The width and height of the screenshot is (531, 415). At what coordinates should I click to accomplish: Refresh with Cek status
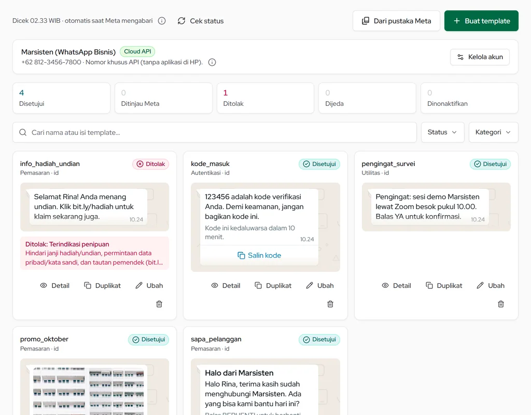tap(201, 21)
